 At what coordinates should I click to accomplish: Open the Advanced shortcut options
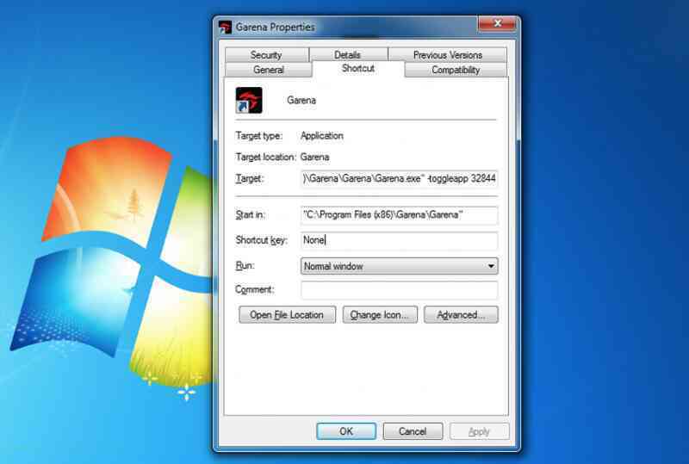pyautogui.click(x=461, y=315)
